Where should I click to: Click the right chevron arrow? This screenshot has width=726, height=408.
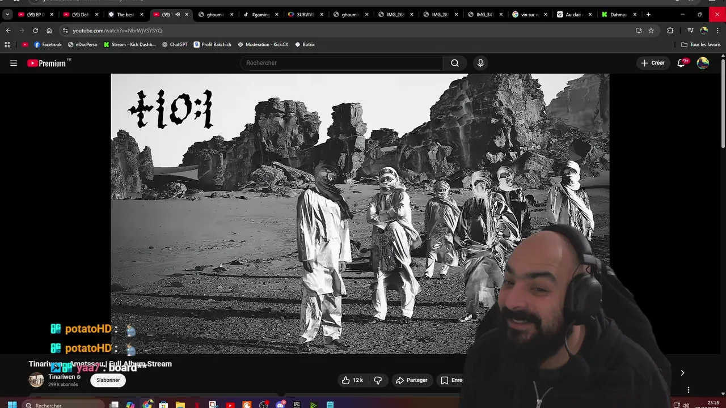[682, 373]
